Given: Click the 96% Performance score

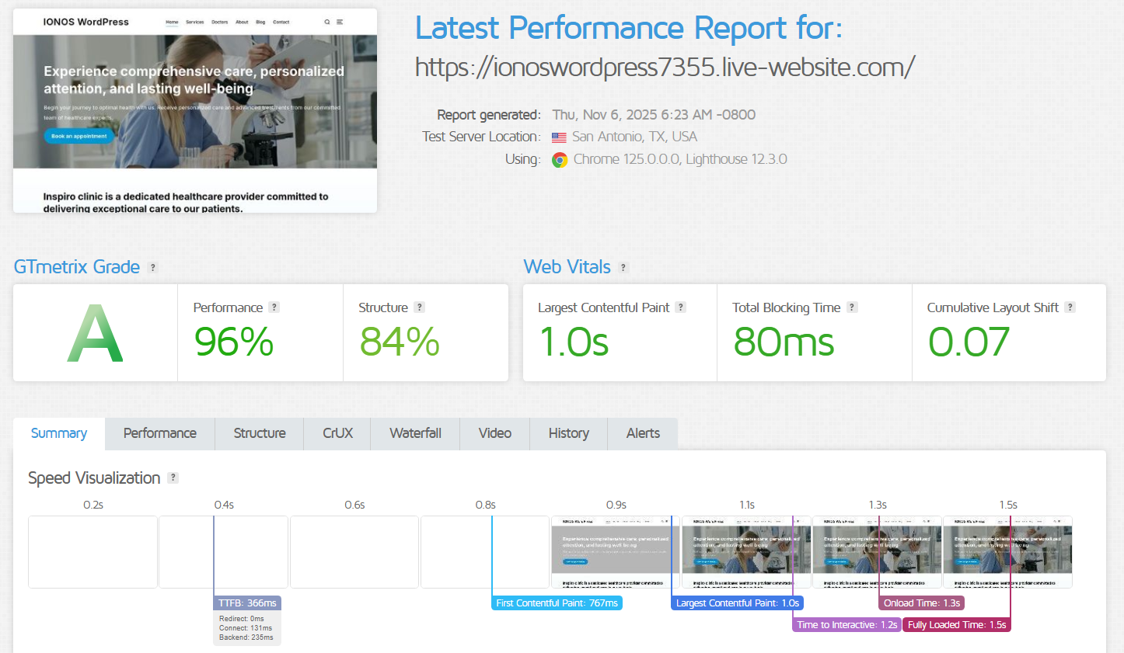Looking at the screenshot, I should (x=234, y=342).
